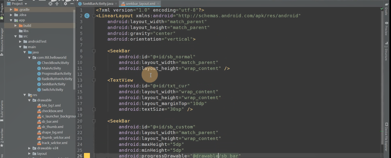Open the 2: Favorites tool window
391x158 pixels.
2,138
